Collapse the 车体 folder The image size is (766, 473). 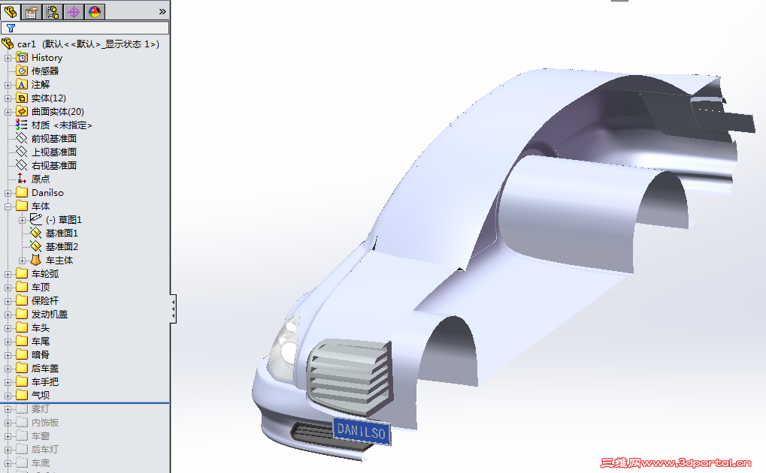(8, 207)
